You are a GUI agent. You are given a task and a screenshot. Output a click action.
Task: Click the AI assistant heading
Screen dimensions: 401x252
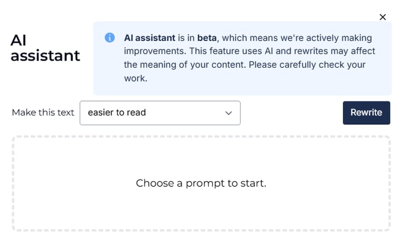[45, 48]
